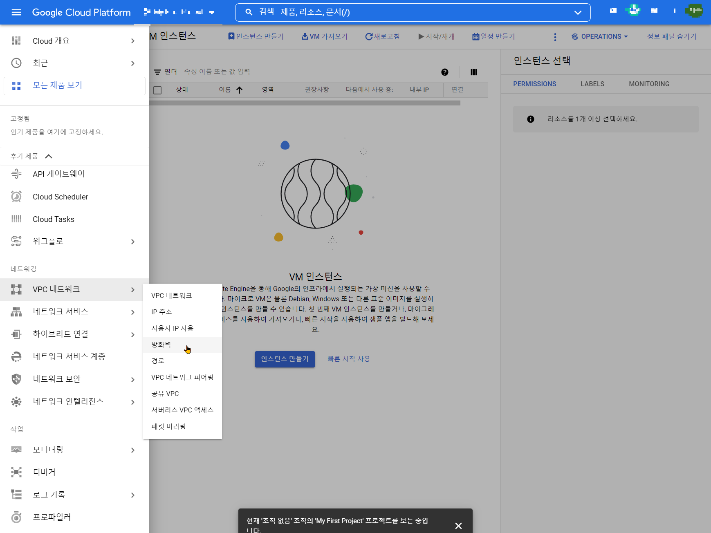Select 서버리스 VPC 액세스 menu item
The image size is (711, 533).
[182, 410]
